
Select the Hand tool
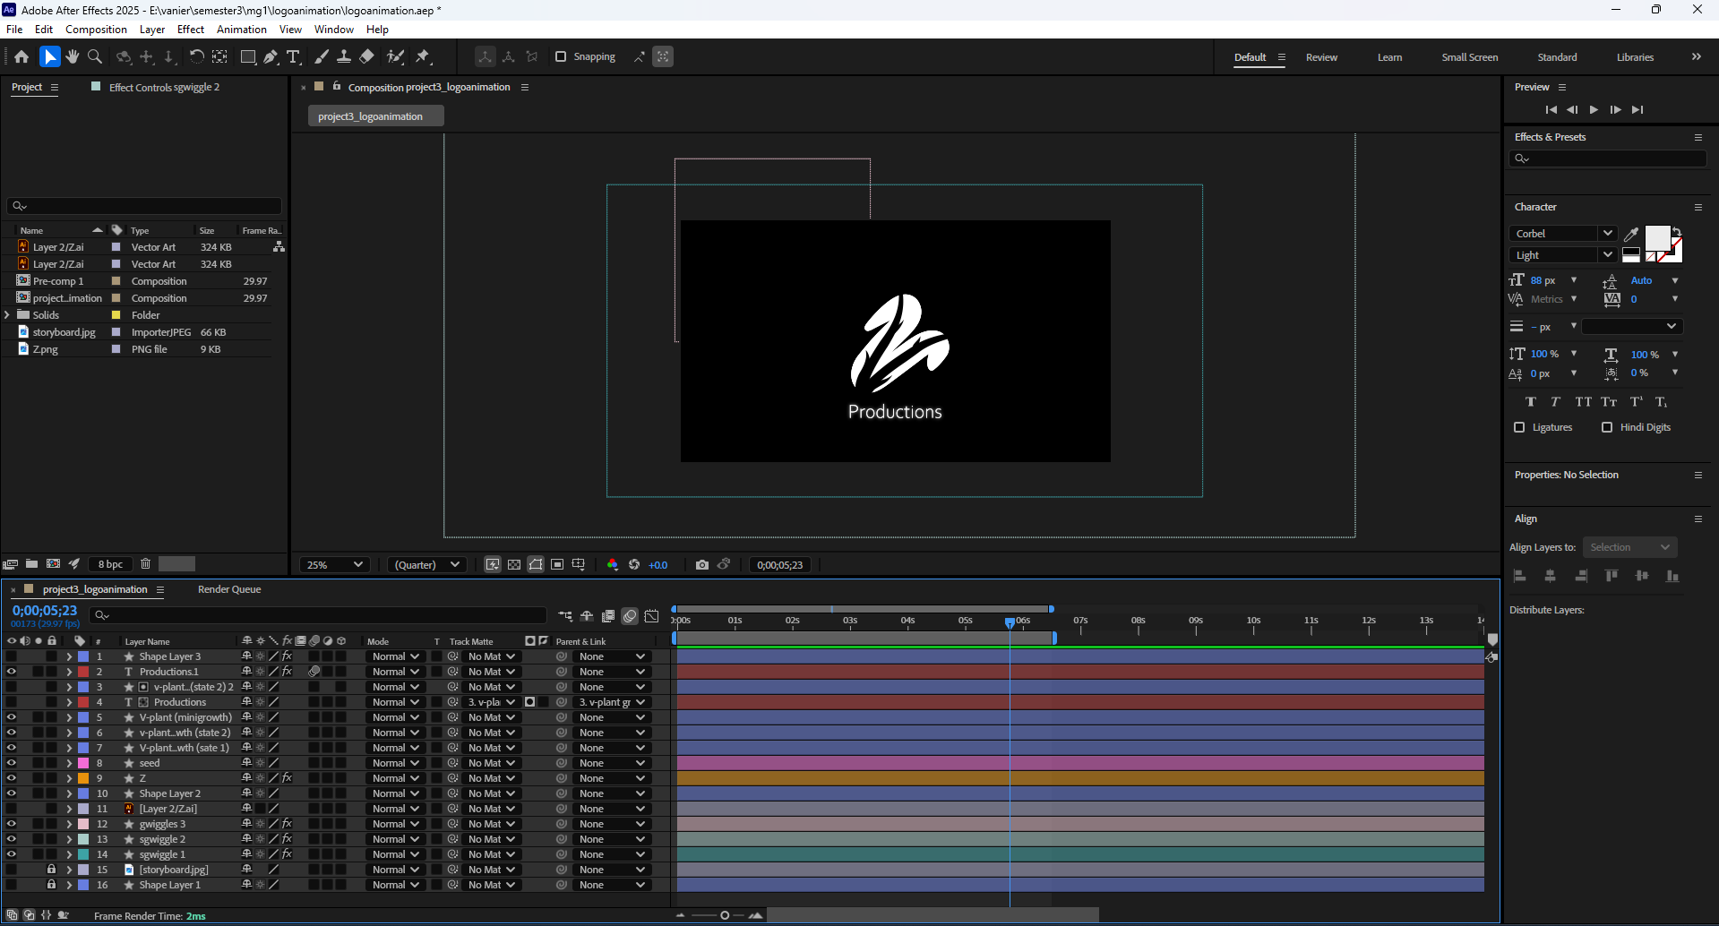(x=73, y=56)
